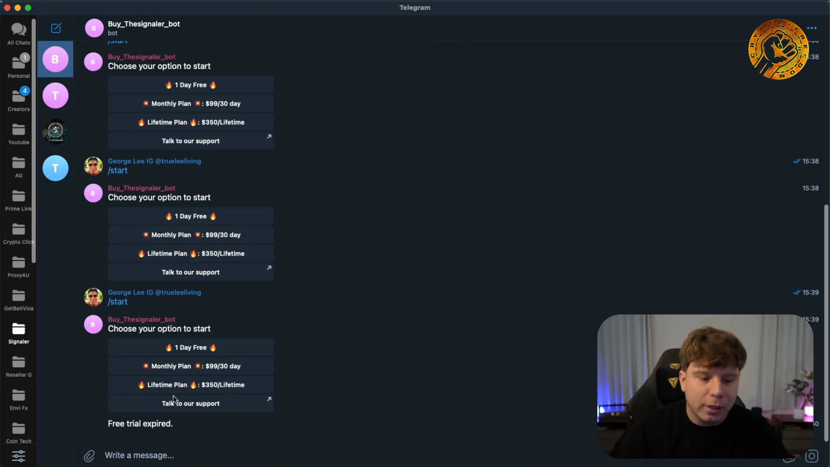
Task: Switch to the Youtube folder
Action: click(x=19, y=134)
